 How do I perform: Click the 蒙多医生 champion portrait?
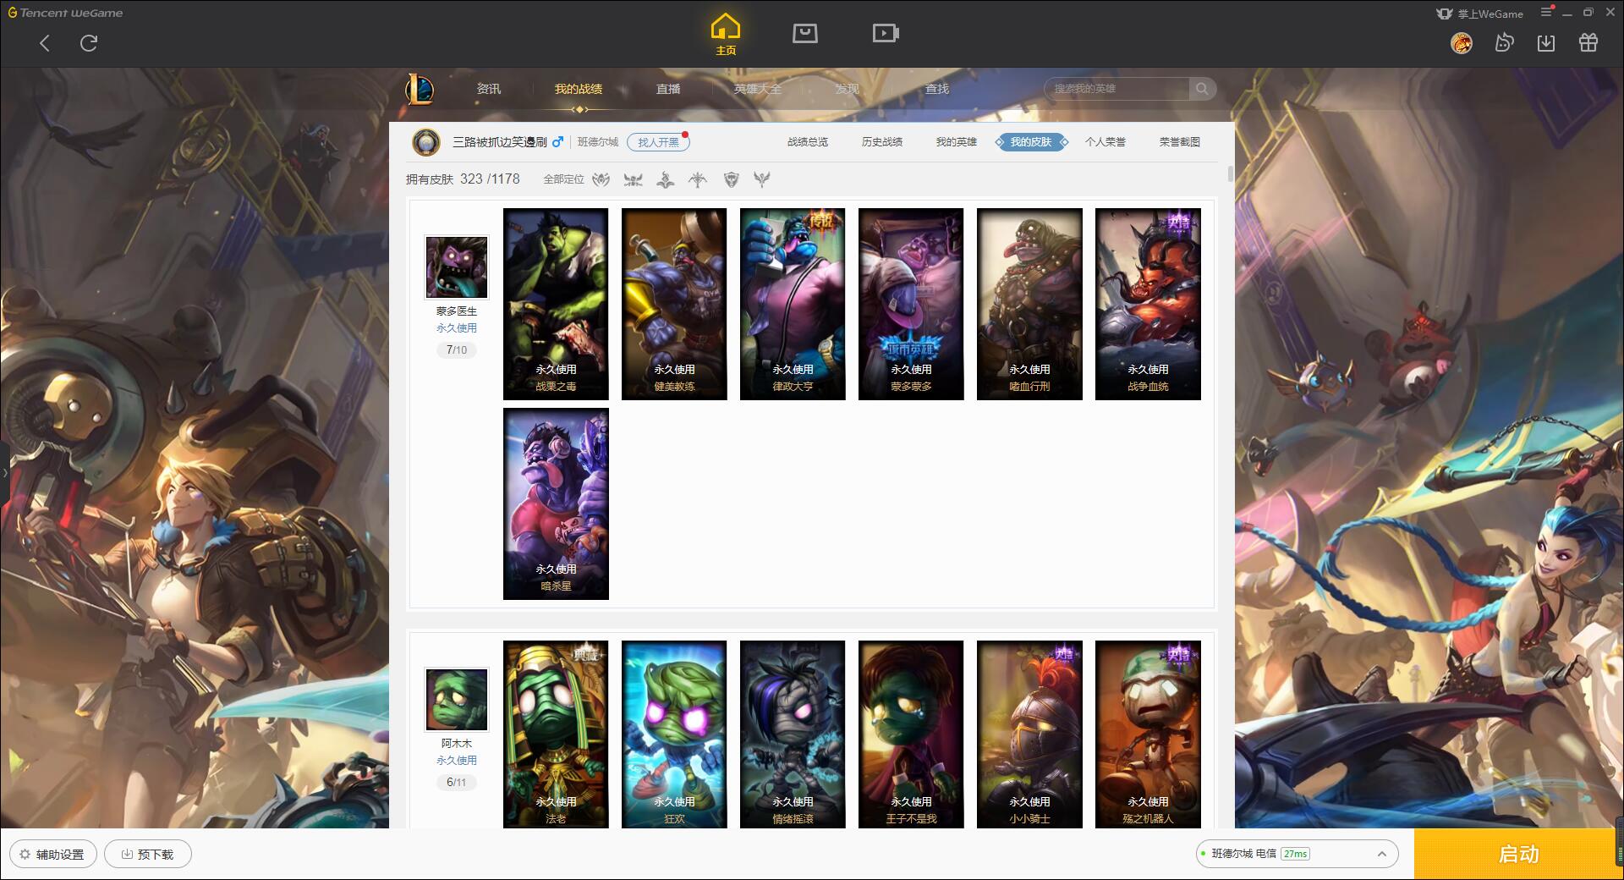[457, 267]
